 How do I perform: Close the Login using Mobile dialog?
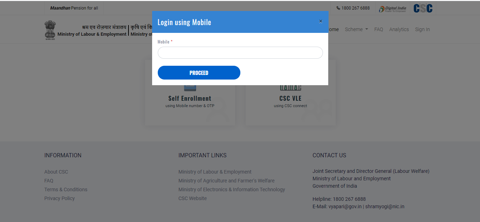click(x=320, y=22)
